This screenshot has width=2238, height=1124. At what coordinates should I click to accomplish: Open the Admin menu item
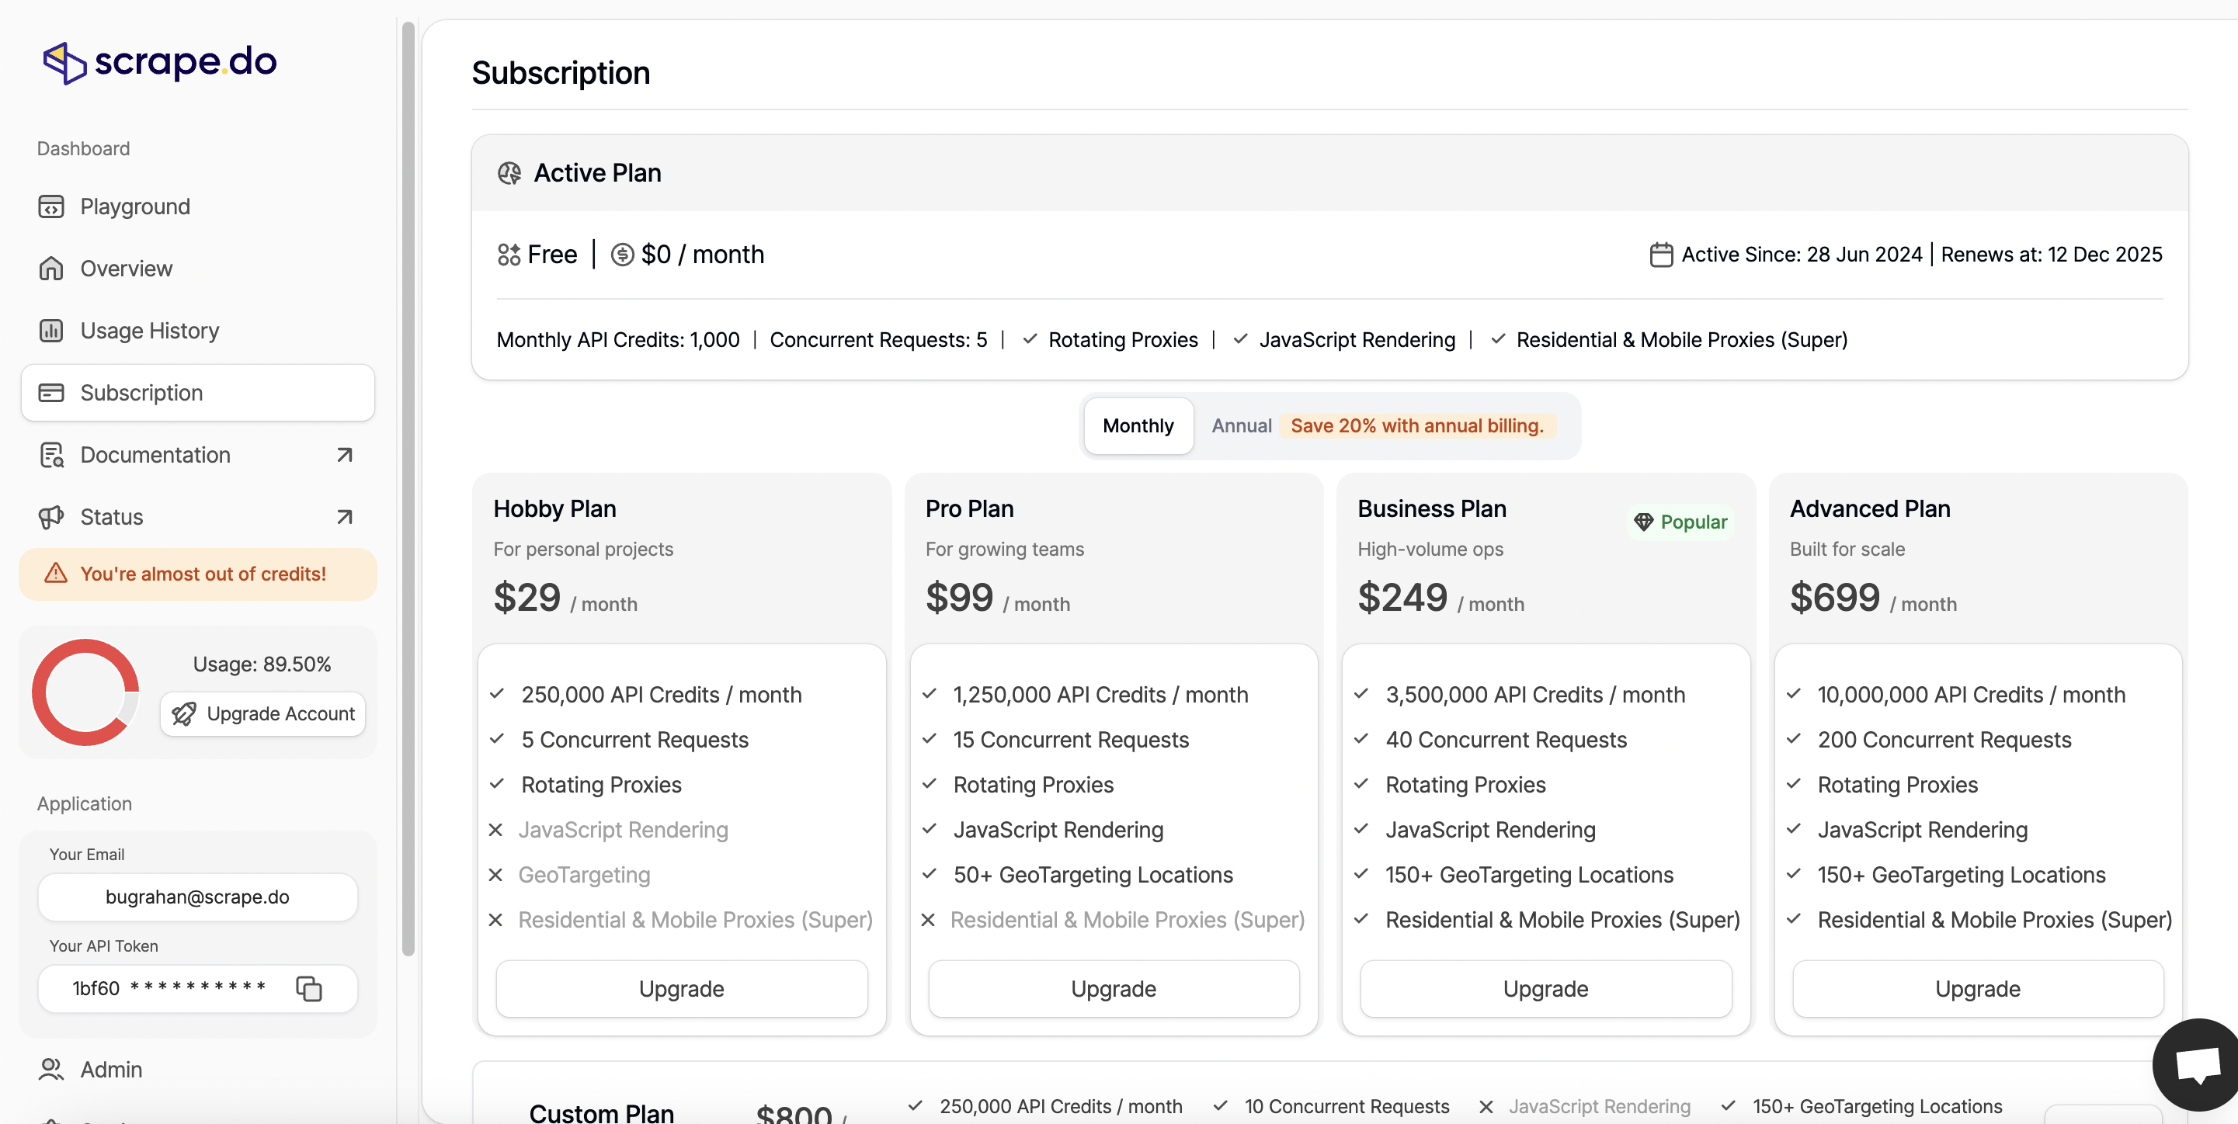(110, 1070)
